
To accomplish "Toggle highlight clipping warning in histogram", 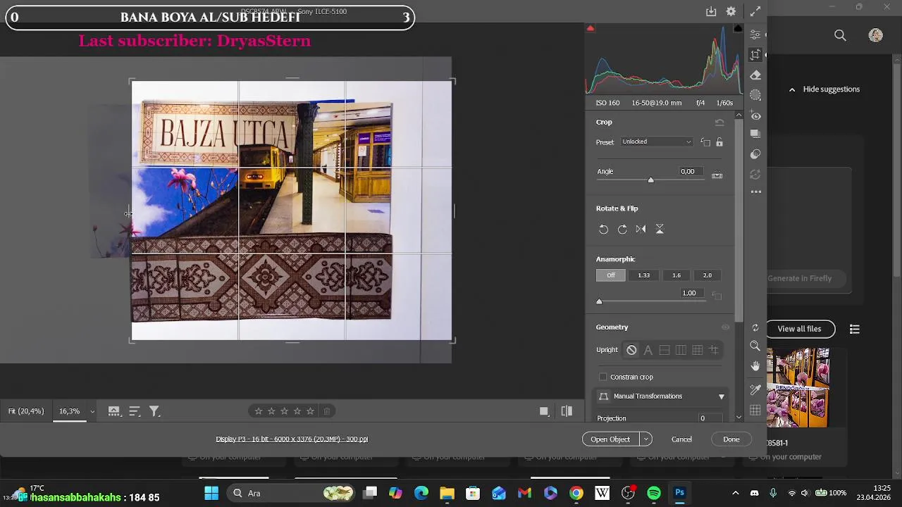I will coord(738,28).
